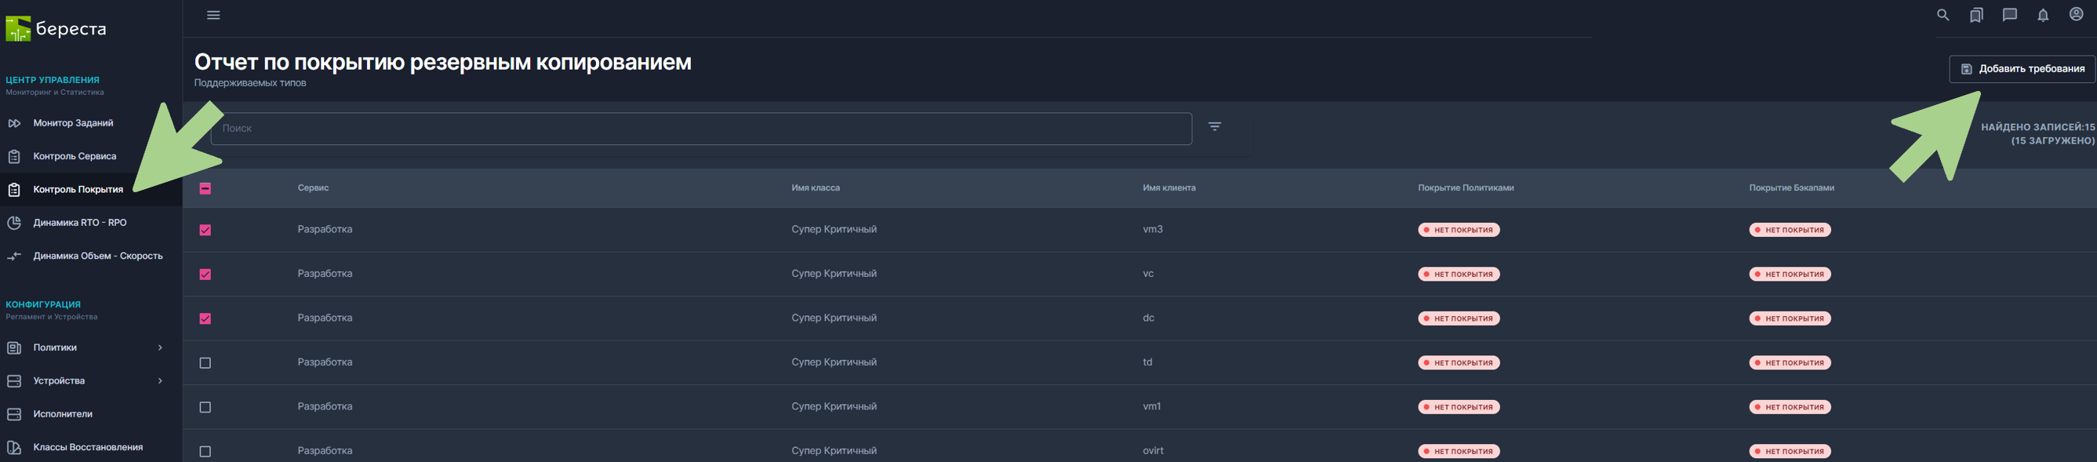2097x462 pixels.
Task: Open user account profile icon
Action: coord(2076,15)
